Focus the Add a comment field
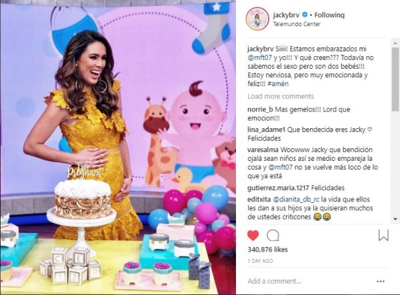This screenshot has height=295, width=400. coord(310,281)
